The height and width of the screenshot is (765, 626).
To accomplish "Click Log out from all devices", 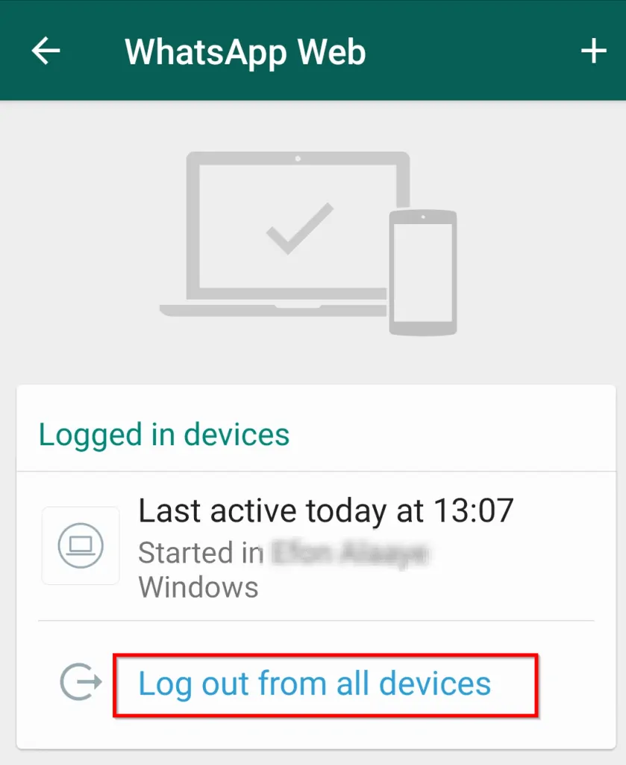I will coord(315,684).
